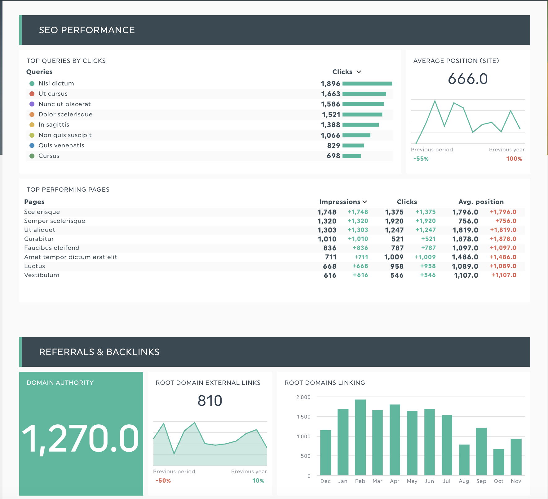This screenshot has width=548, height=499.
Task: Toggle the Nisi dictum legend dot
Action: (32, 83)
